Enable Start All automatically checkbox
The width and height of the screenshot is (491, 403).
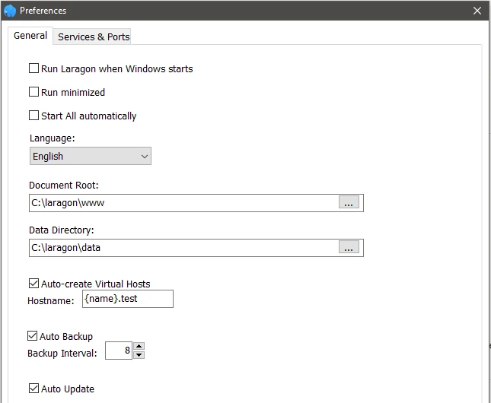[33, 116]
